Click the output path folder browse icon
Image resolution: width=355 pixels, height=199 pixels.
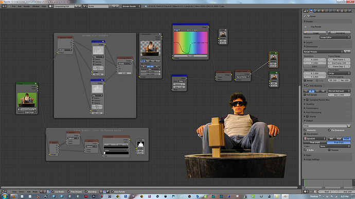point(349,126)
